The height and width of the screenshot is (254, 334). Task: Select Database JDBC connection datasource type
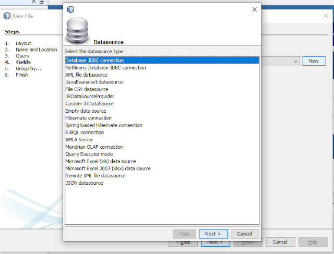tap(162, 61)
